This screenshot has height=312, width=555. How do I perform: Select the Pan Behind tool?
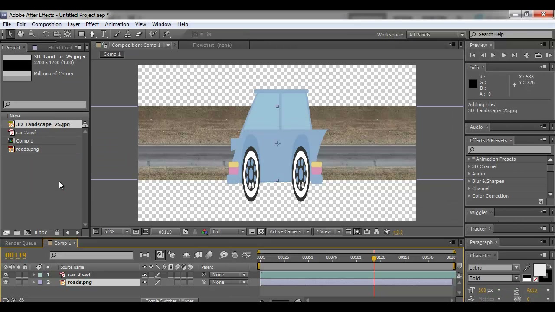(68, 34)
